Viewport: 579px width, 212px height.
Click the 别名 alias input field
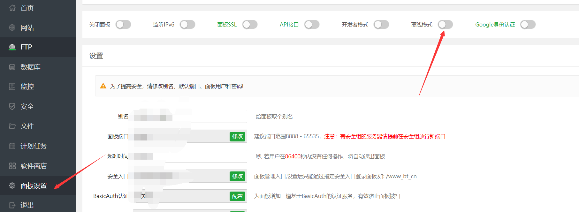[217, 117]
